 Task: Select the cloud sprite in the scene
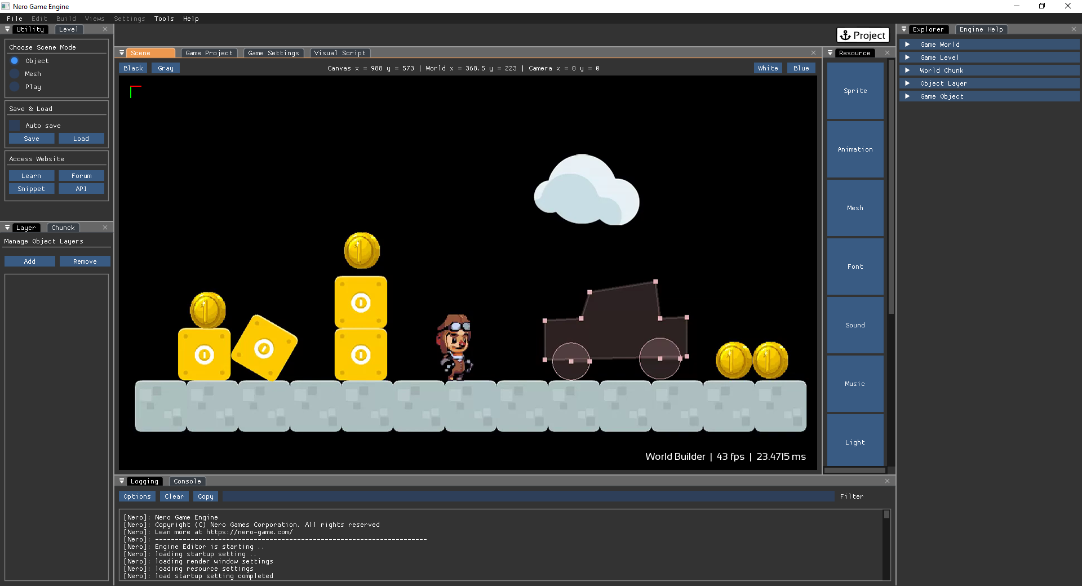[x=587, y=190]
